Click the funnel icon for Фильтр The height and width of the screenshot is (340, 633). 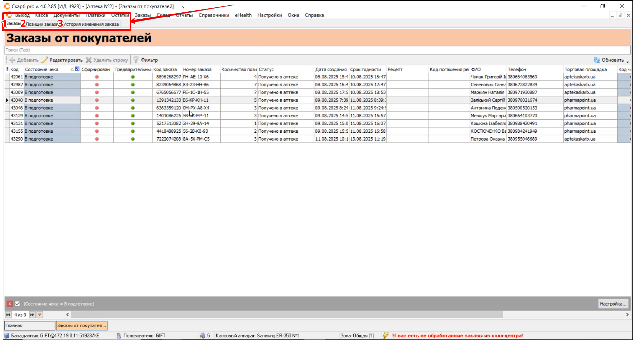[136, 60]
